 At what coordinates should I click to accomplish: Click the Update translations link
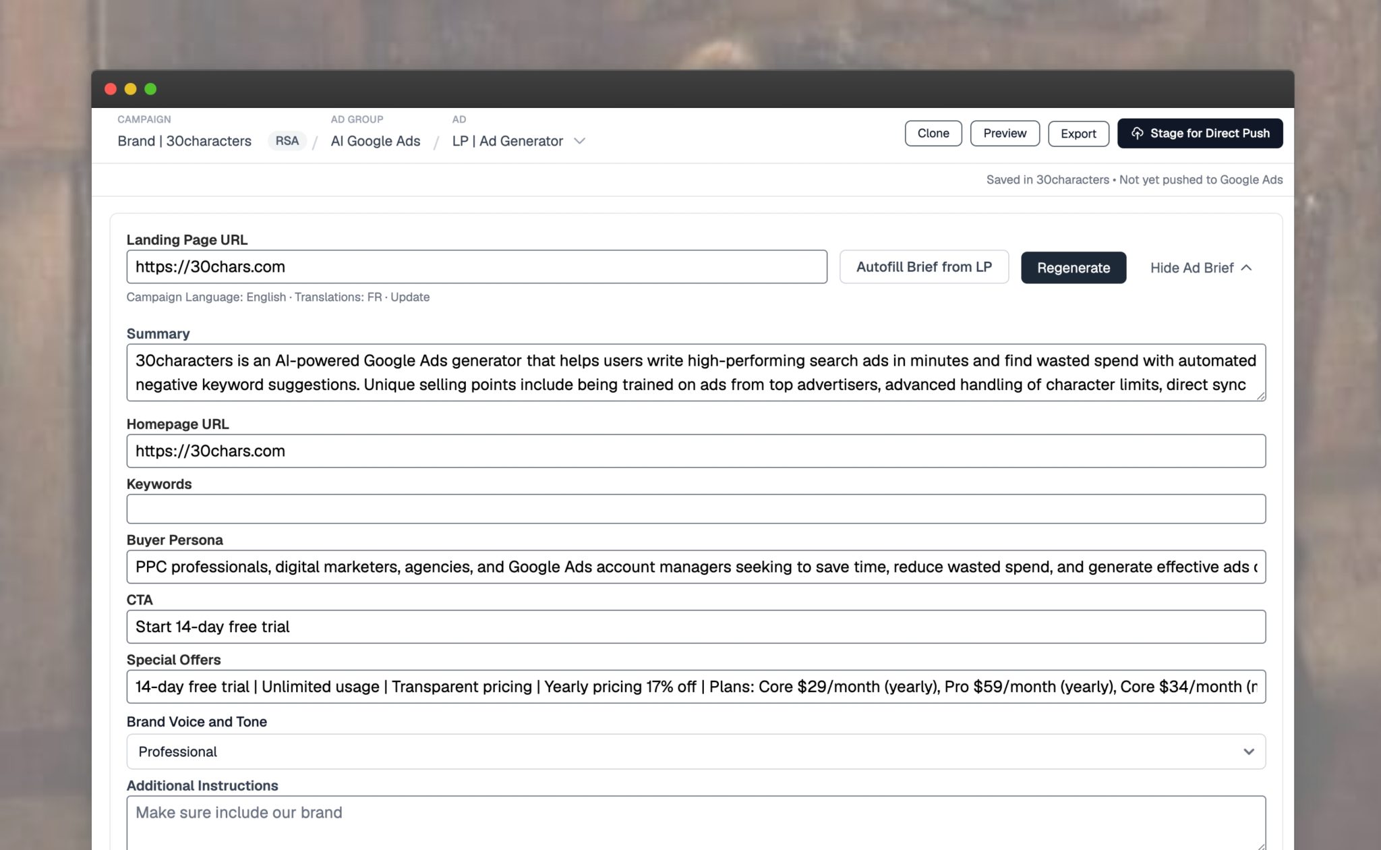pos(410,297)
